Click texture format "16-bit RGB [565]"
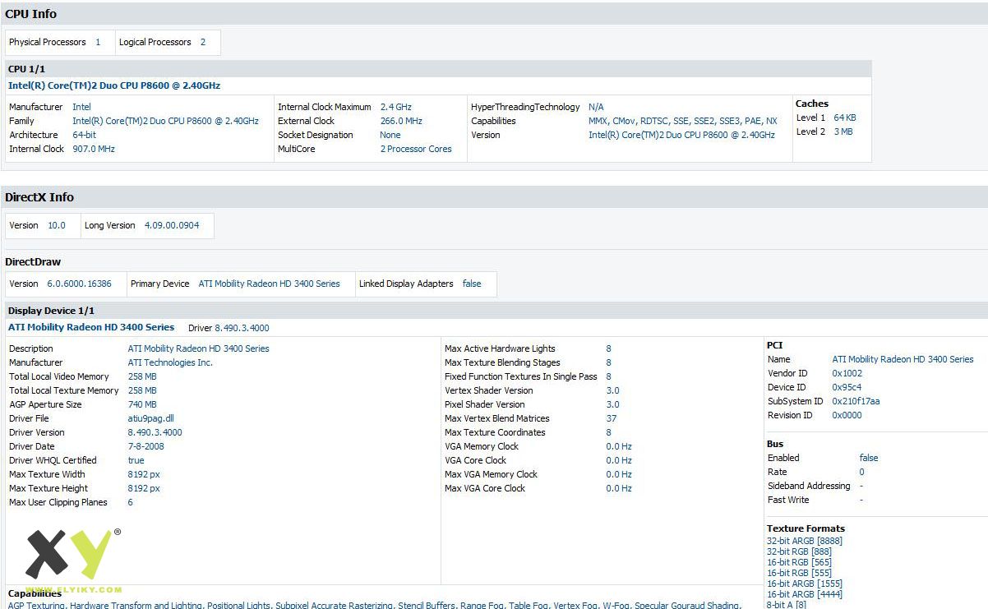Screen dimensions: 988x609 [x=799, y=562]
